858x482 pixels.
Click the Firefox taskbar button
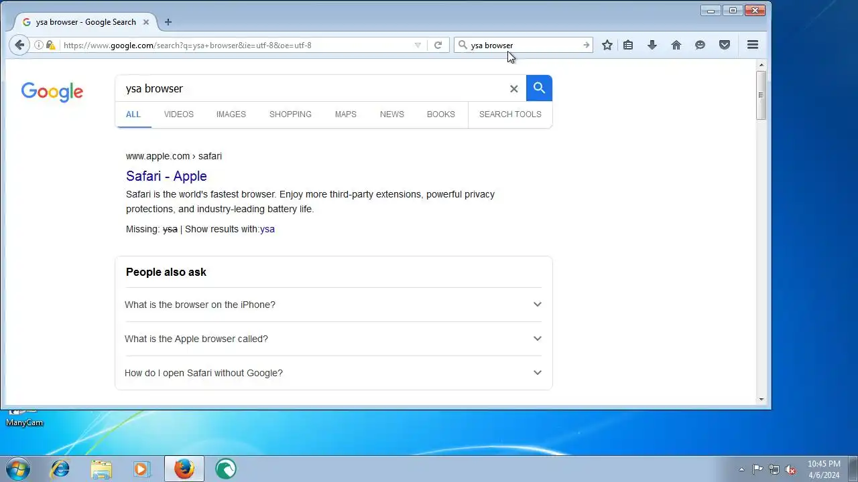(x=184, y=469)
